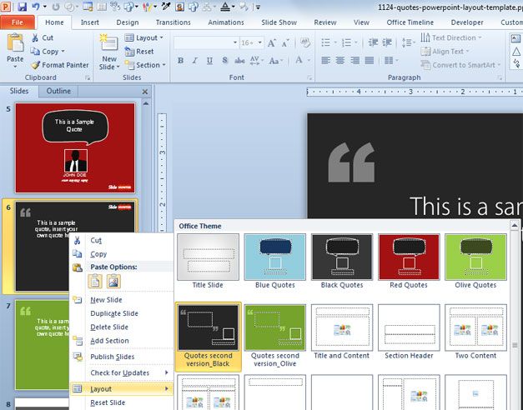Toggle Underline formatting in Font group

(208, 61)
